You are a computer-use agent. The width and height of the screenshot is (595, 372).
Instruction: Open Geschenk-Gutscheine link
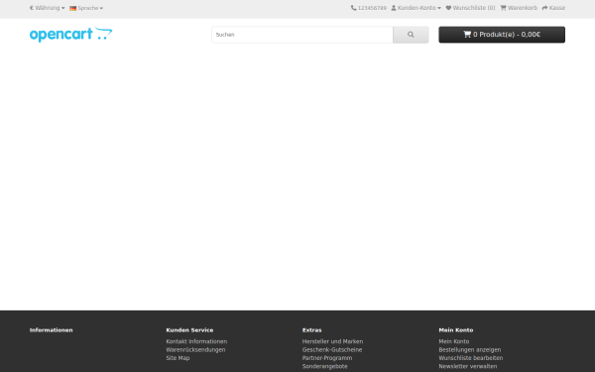tap(332, 350)
